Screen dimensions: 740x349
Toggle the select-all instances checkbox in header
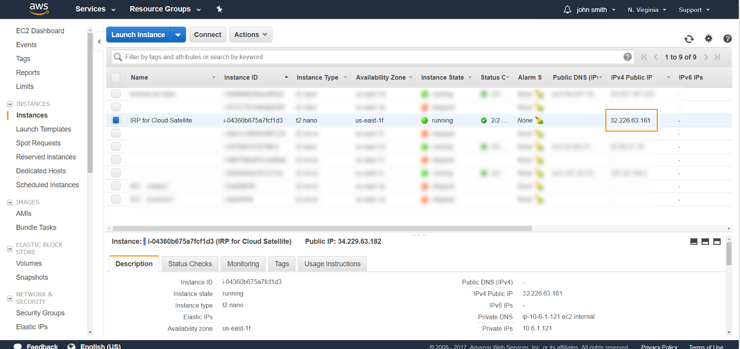click(x=116, y=78)
